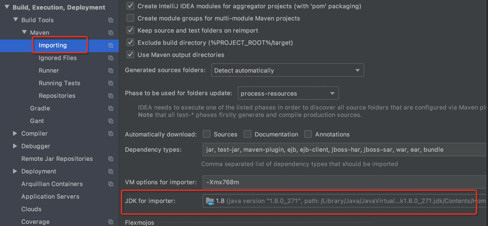Open Phase for folders update dropdown
Image resolution: width=488 pixels, height=226 pixels.
click(x=288, y=93)
